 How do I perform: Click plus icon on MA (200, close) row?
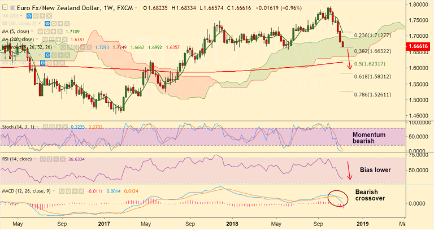point(58,40)
